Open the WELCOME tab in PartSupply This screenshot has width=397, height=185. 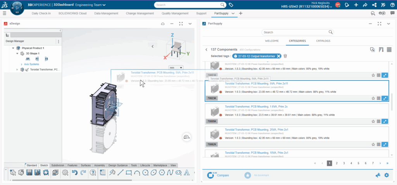point(272,41)
